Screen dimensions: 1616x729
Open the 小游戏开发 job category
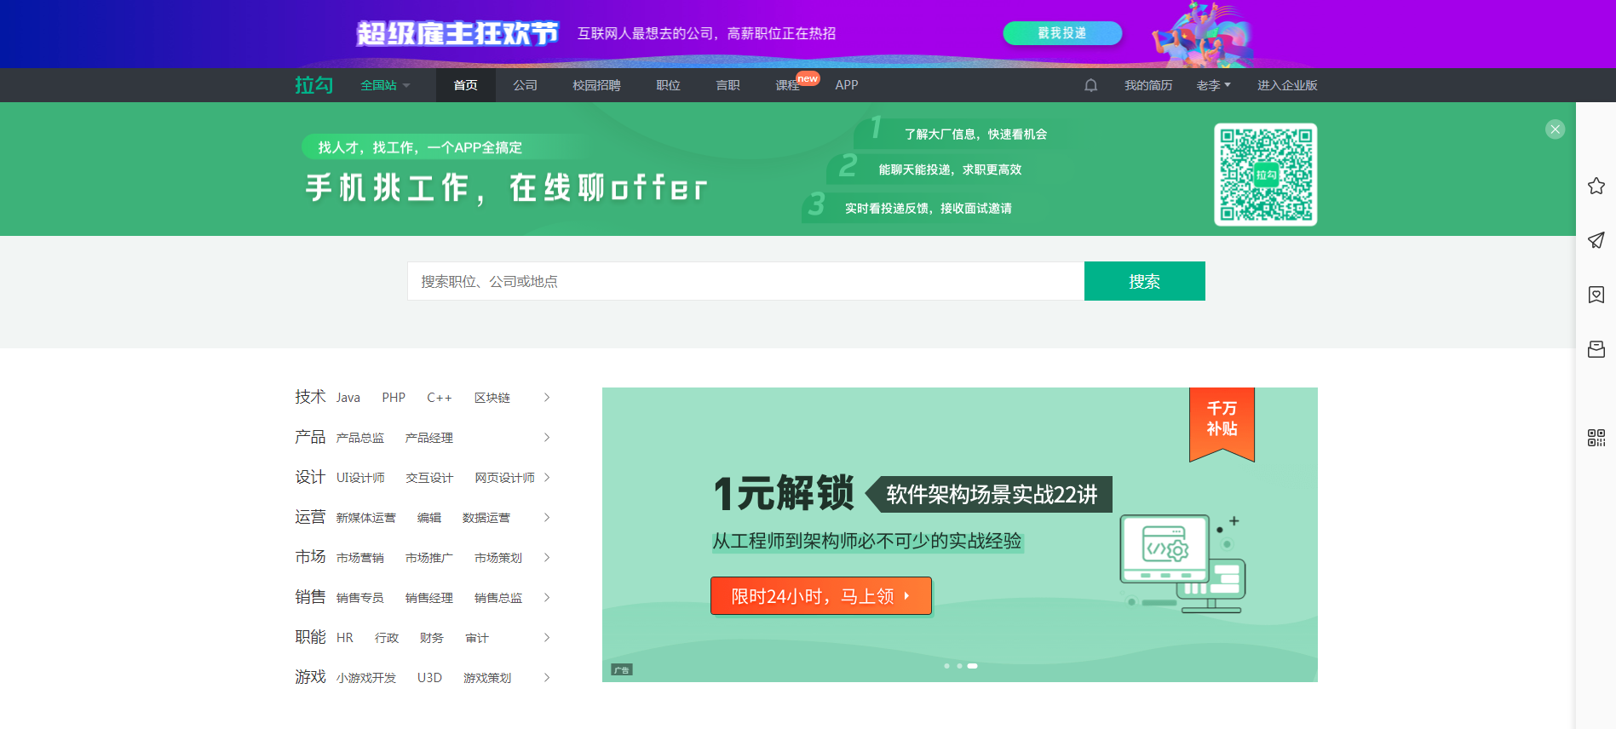tap(365, 678)
